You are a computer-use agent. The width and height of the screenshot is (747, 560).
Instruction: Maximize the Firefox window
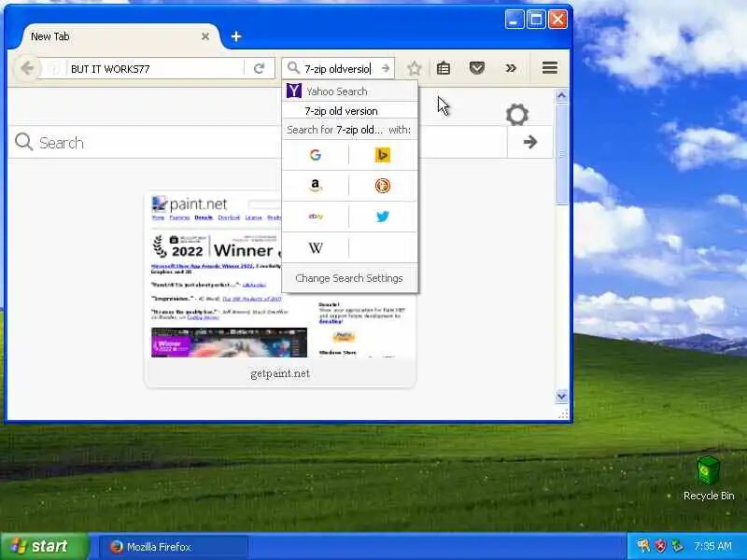click(x=536, y=20)
